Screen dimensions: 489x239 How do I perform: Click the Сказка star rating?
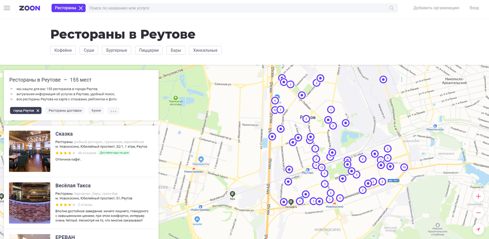tap(65, 153)
